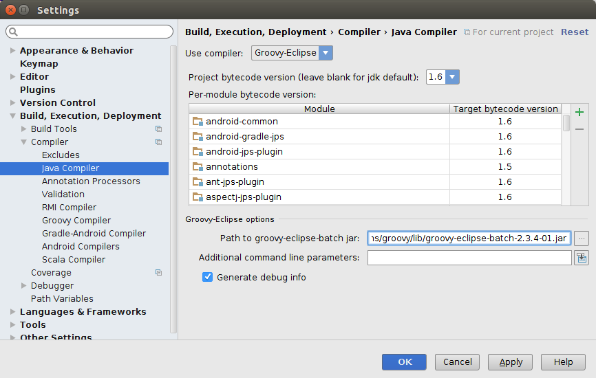Click the android-common module folder icon

tap(198, 122)
